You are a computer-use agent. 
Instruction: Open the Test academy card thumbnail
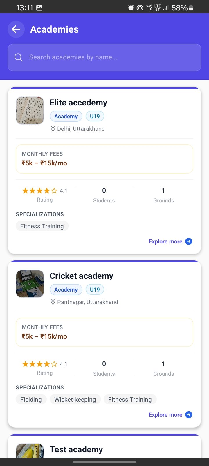tap(30, 450)
